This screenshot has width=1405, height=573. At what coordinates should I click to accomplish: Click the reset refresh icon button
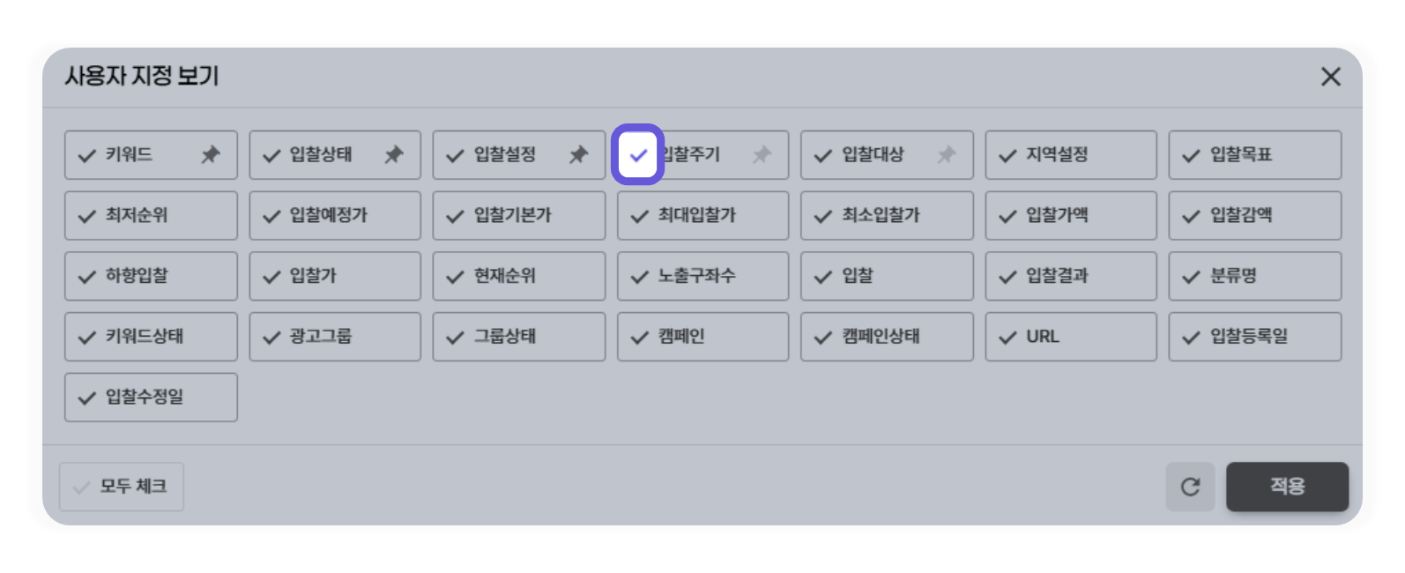(x=1190, y=487)
